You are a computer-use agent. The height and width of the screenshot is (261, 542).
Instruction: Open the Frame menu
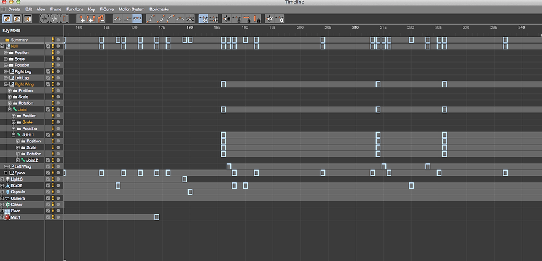point(56,9)
